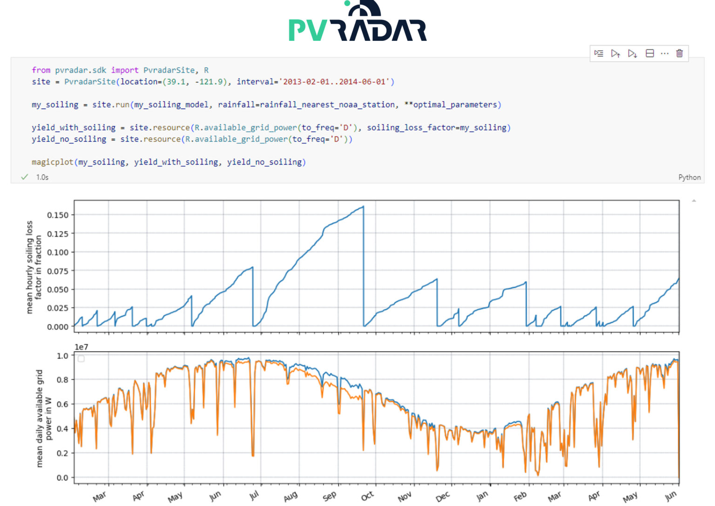Screen dimensions: 715x506
Task: Click the green execution success checkmark
Action: [24, 177]
